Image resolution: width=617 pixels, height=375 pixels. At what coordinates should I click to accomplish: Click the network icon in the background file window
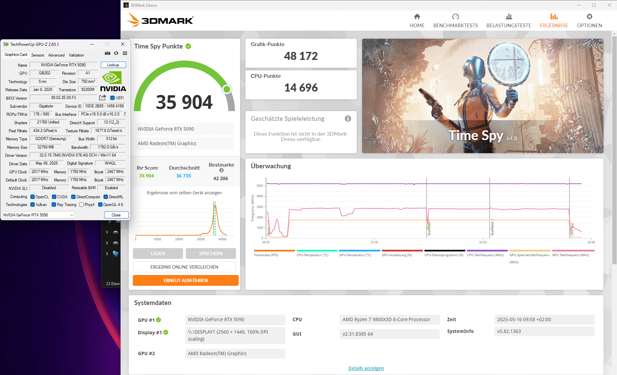pyautogui.click(x=116, y=253)
